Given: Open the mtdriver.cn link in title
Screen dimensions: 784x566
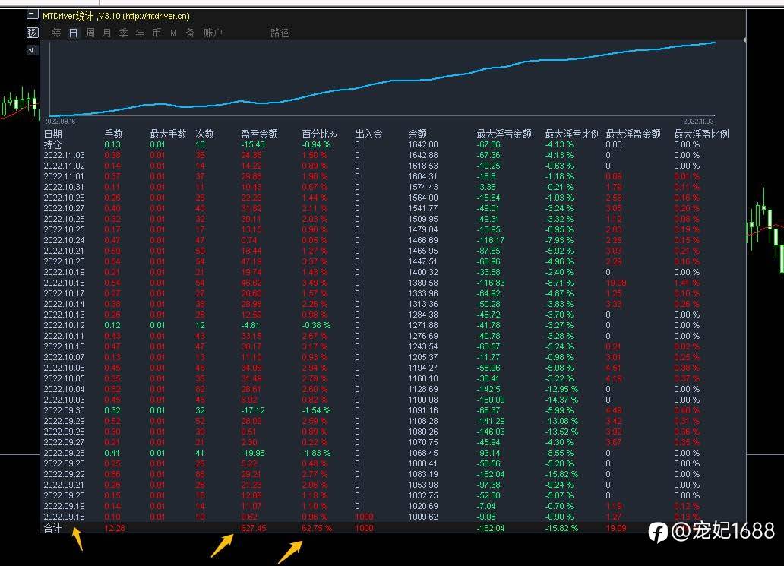Looking at the screenshot, I should 157,16.
